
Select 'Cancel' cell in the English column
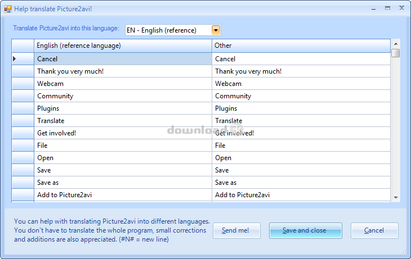[123, 59]
